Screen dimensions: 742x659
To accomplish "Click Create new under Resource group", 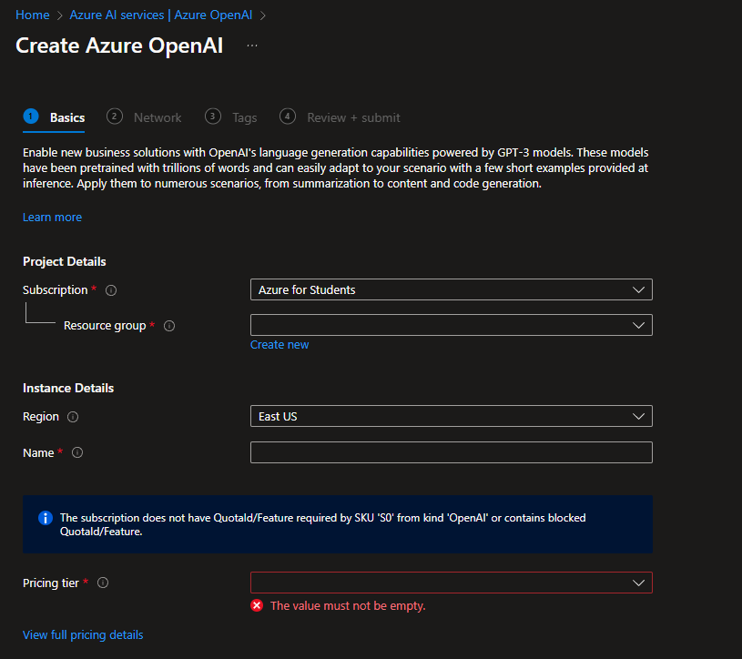I will click(280, 344).
